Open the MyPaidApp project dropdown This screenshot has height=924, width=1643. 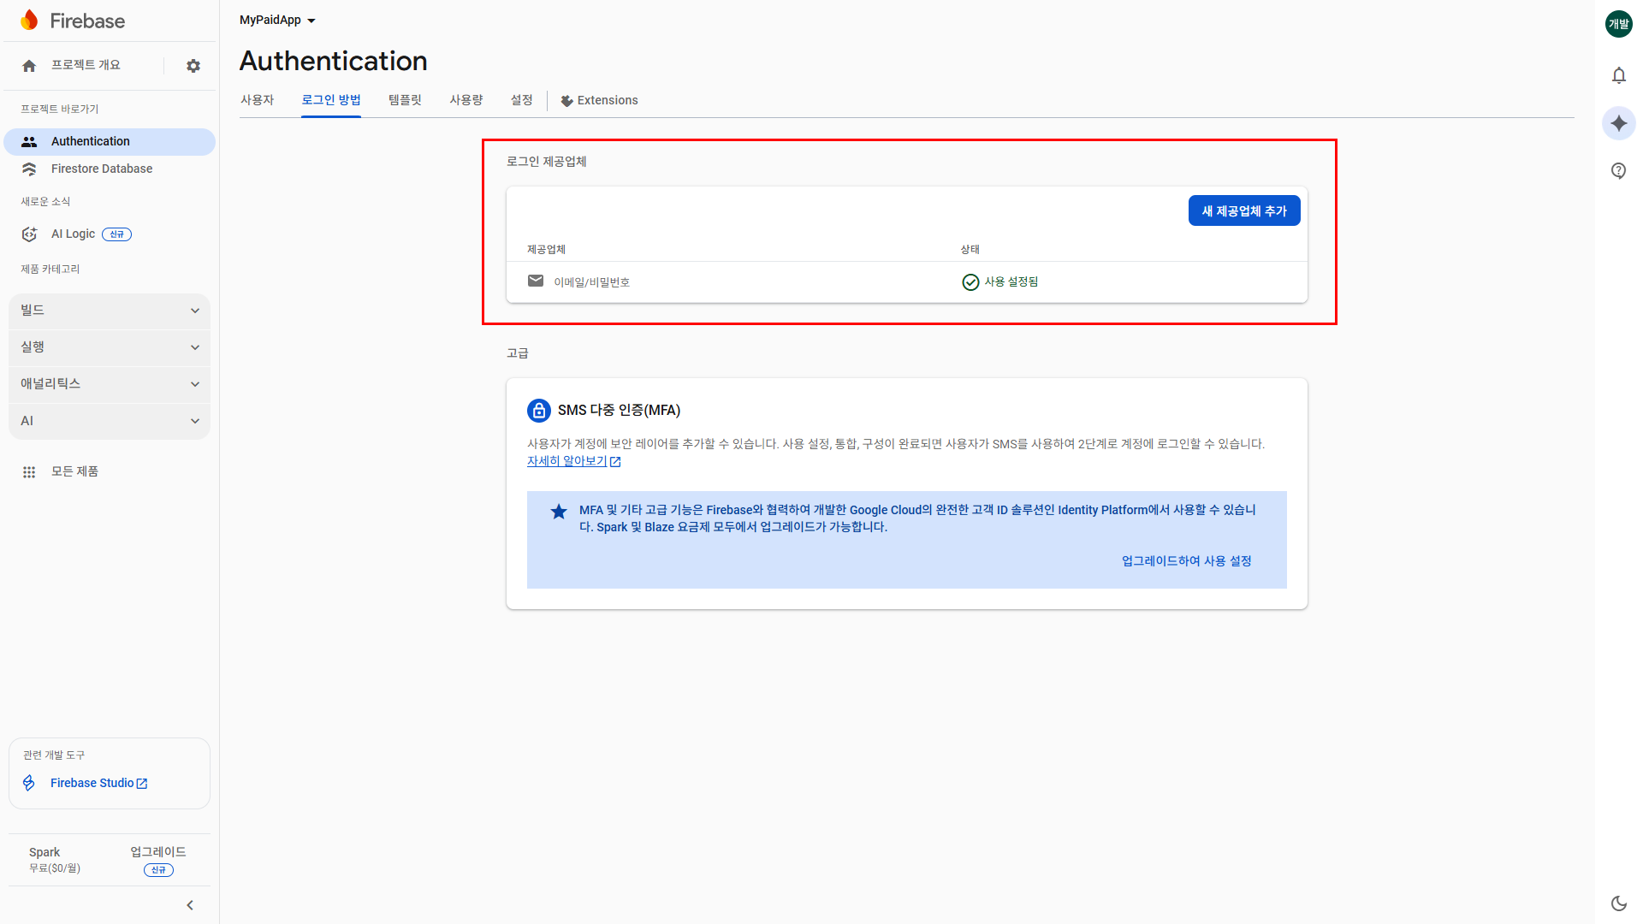(x=277, y=21)
